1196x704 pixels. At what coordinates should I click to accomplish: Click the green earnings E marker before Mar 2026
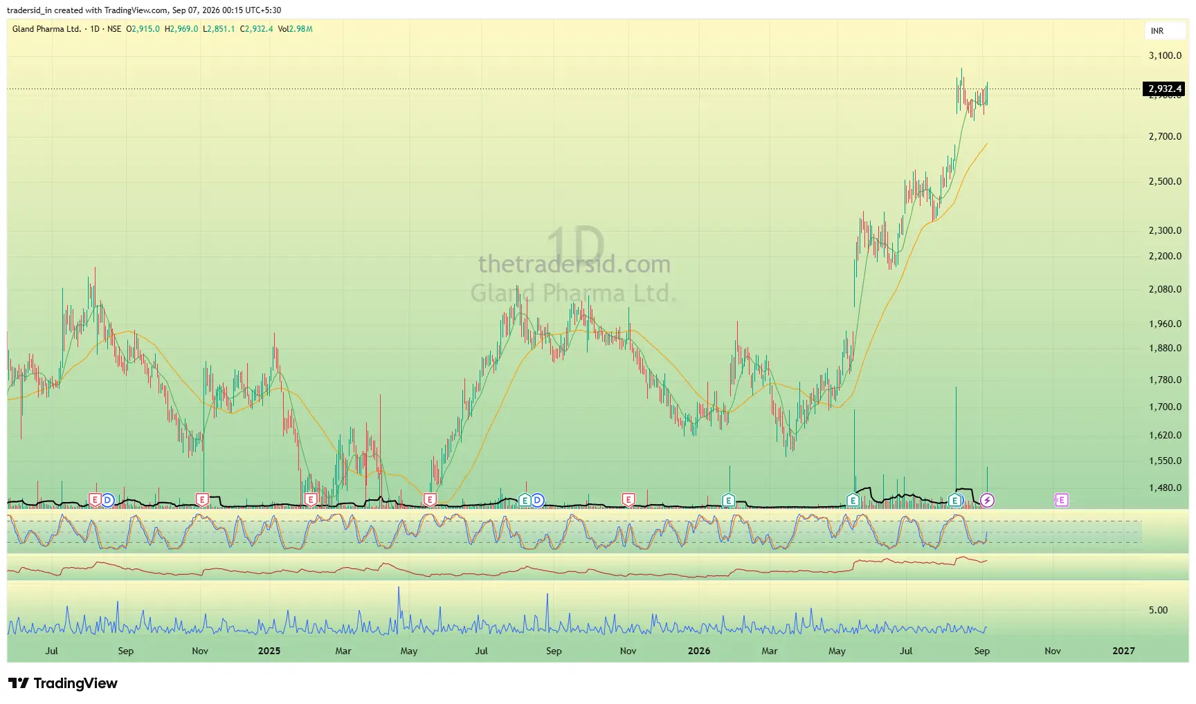[x=728, y=500]
